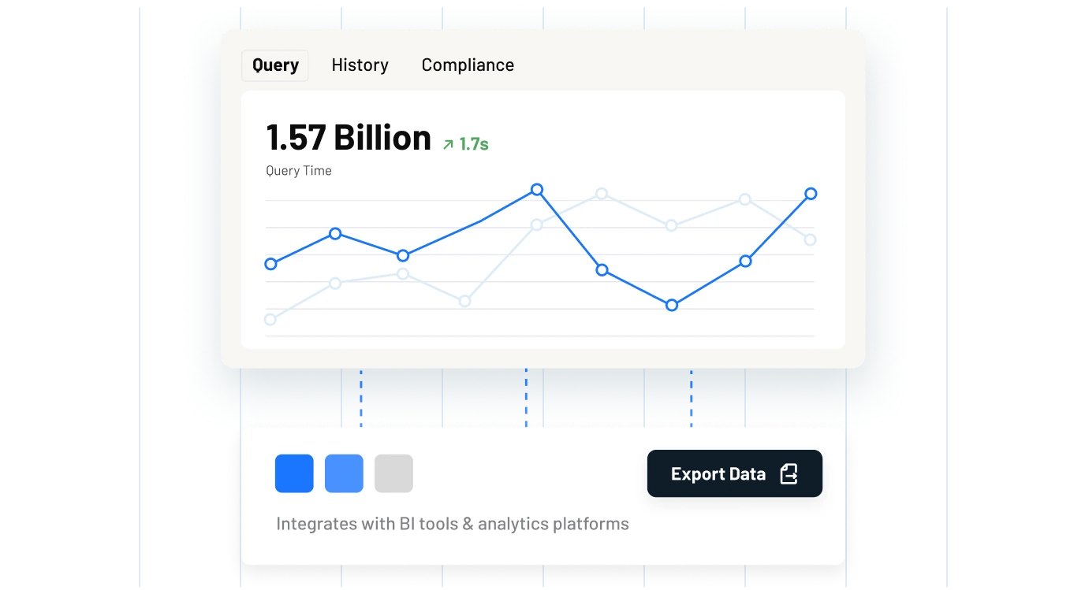Click the leftmost point of the faded line
This screenshot has width=1085, height=590.
(270, 320)
